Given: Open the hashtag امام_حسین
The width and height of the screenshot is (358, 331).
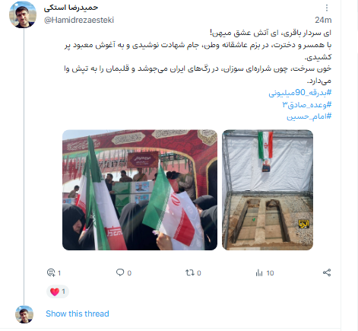Looking at the screenshot, I should click(x=309, y=116).
